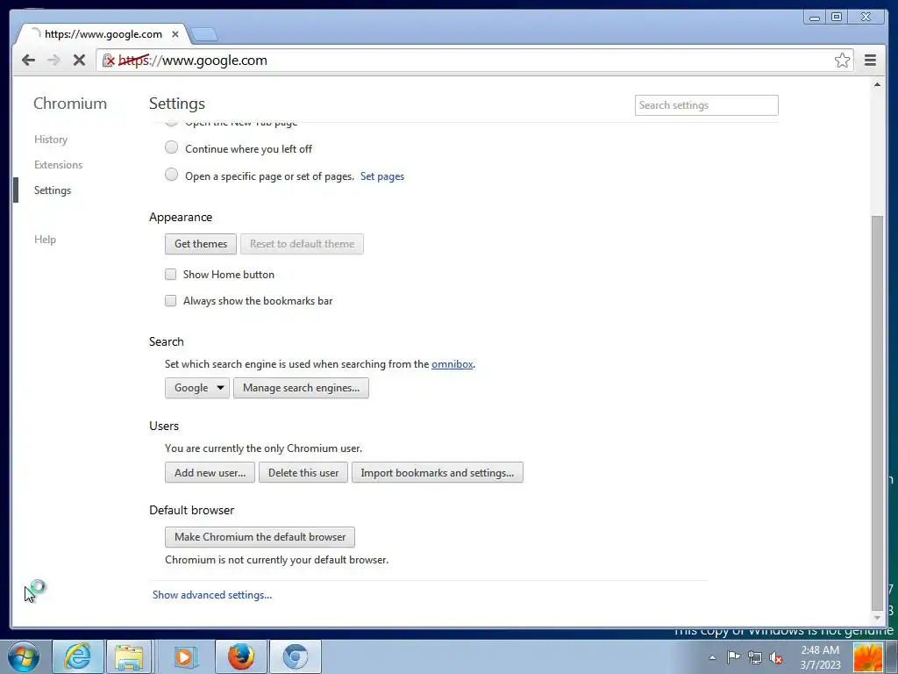The height and width of the screenshot is (674, 898).
Task: Click Add new user button
Action: click(x=210, y=473)
